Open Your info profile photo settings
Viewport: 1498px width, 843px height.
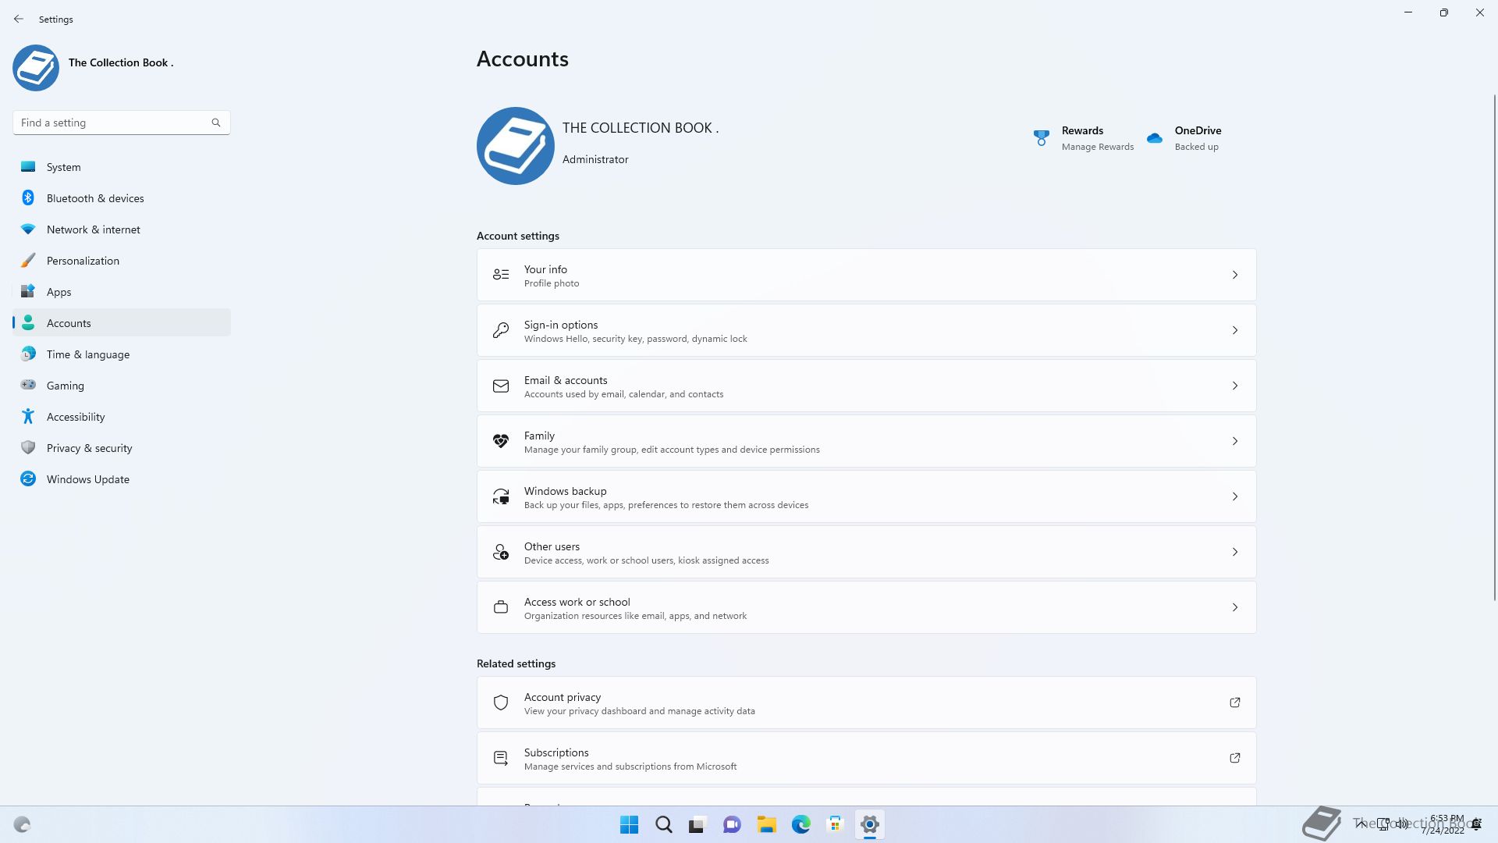click(867, 275)
